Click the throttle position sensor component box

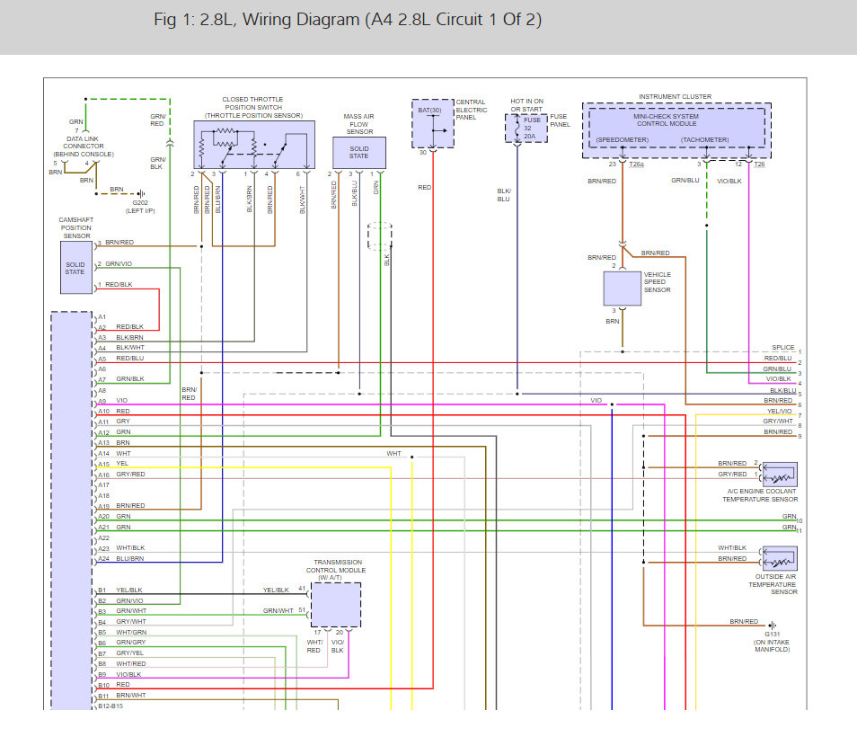click(254, 145)
